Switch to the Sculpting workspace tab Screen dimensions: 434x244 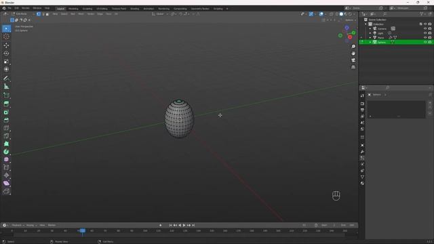tap(87, 9)
